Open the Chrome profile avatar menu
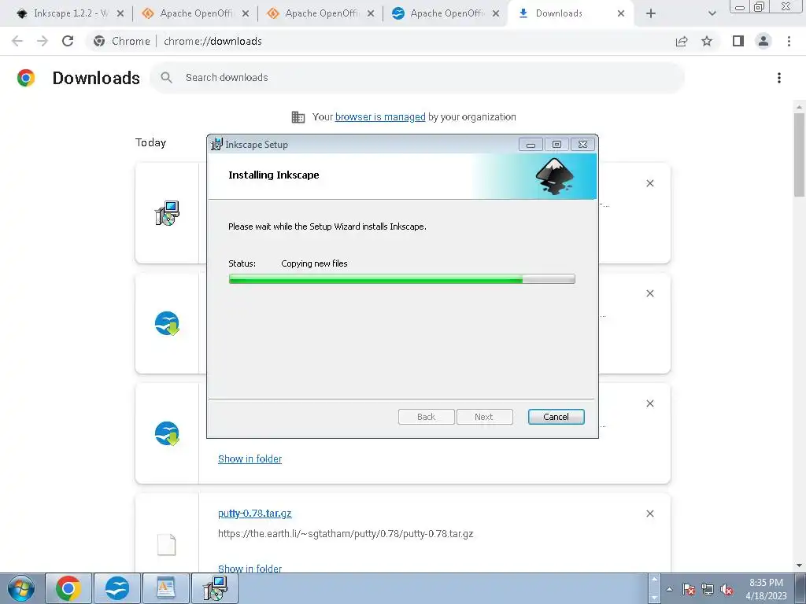The width and height of the screenshot is (806, 604). pos(763,41)
